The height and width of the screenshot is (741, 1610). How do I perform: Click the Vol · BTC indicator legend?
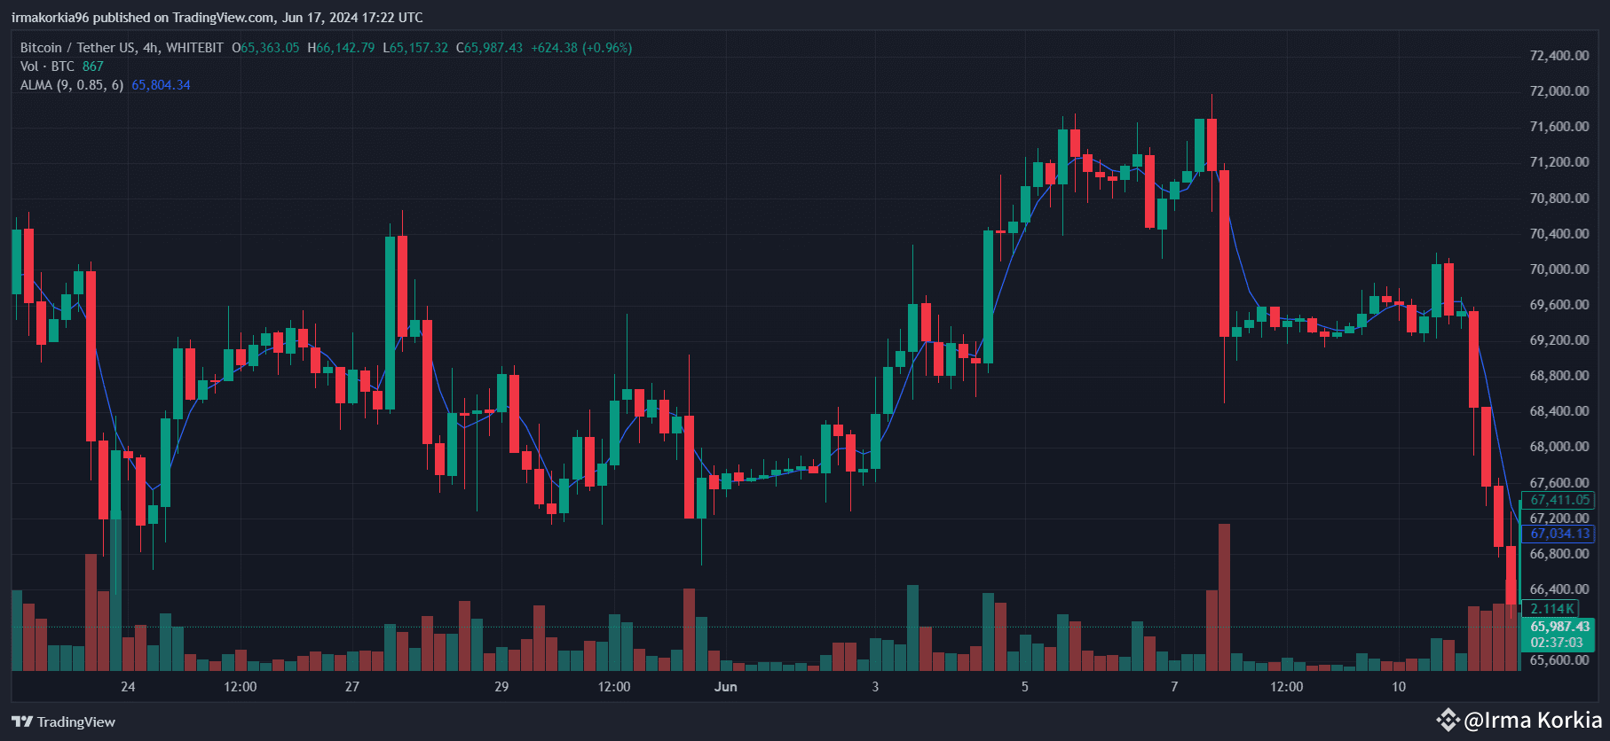pos(48,66)
